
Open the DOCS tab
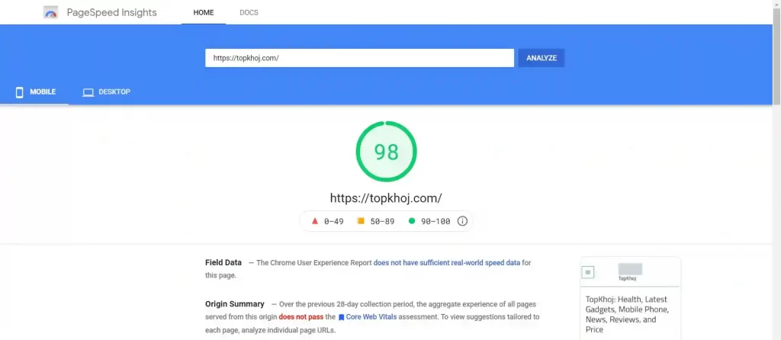(249, 12)
